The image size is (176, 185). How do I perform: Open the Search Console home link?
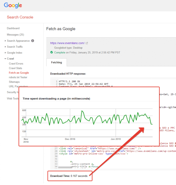point(20,17)
